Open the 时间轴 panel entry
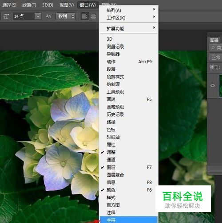This screenshot has height=223, width=222. 129,137
